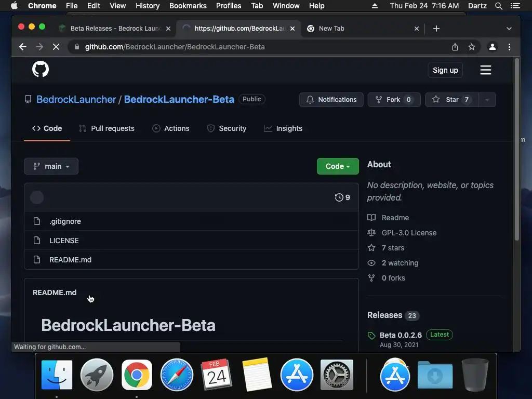This screenshot has height=399, width=532.
Task: Click the release tag icon
Action: click(371, 336)
